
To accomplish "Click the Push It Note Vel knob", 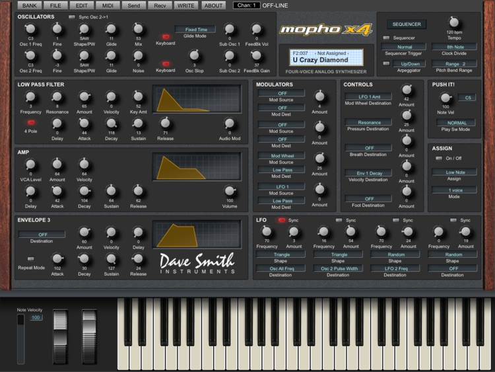I will tap(445, 98).
